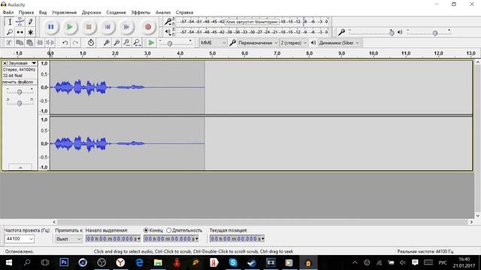Open the MME audio host dropdown
The width and height of the screenshot is (481, 270).
pos(213,43)
